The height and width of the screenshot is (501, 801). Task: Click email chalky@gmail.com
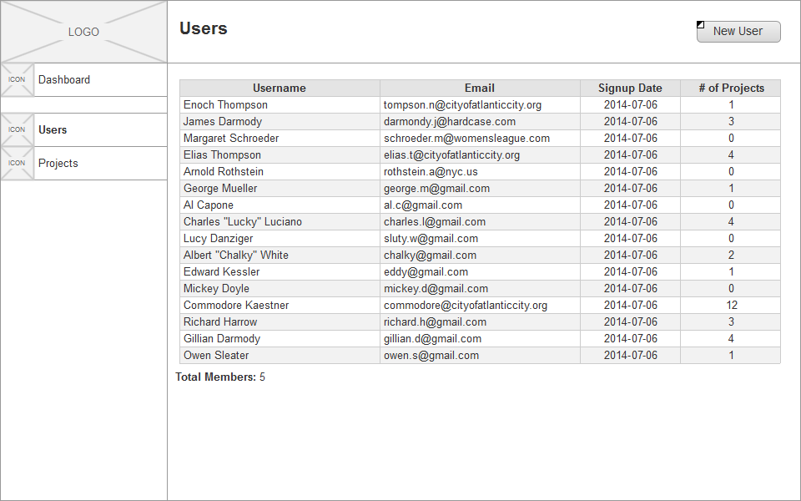(x=431, y=256)
